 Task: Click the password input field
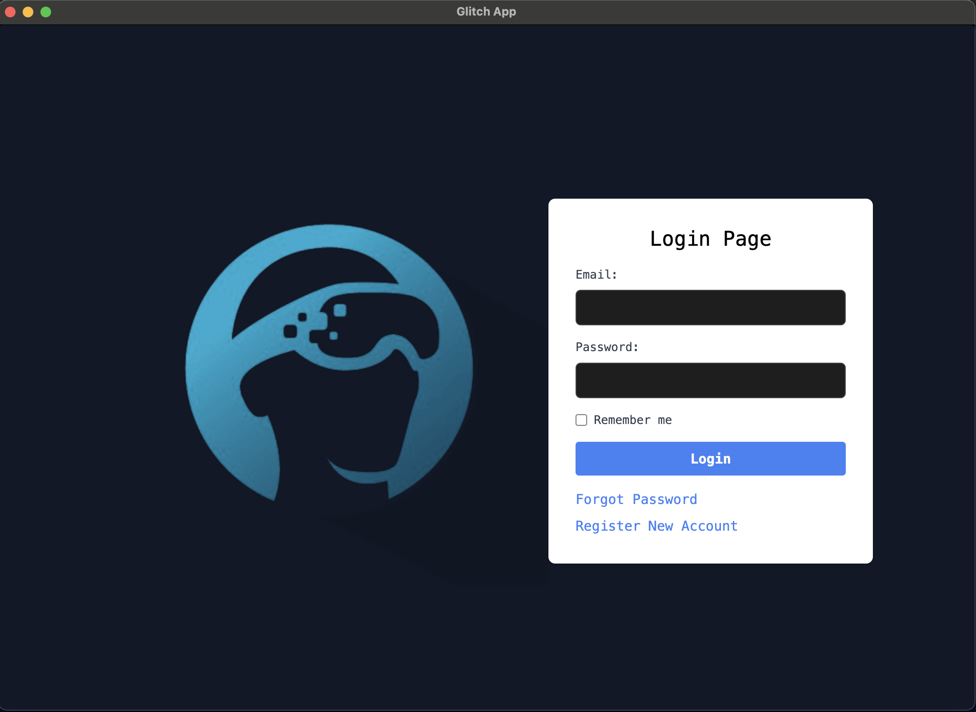click(710, 380)
